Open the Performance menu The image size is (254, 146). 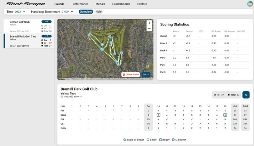(x=80, y=4)
